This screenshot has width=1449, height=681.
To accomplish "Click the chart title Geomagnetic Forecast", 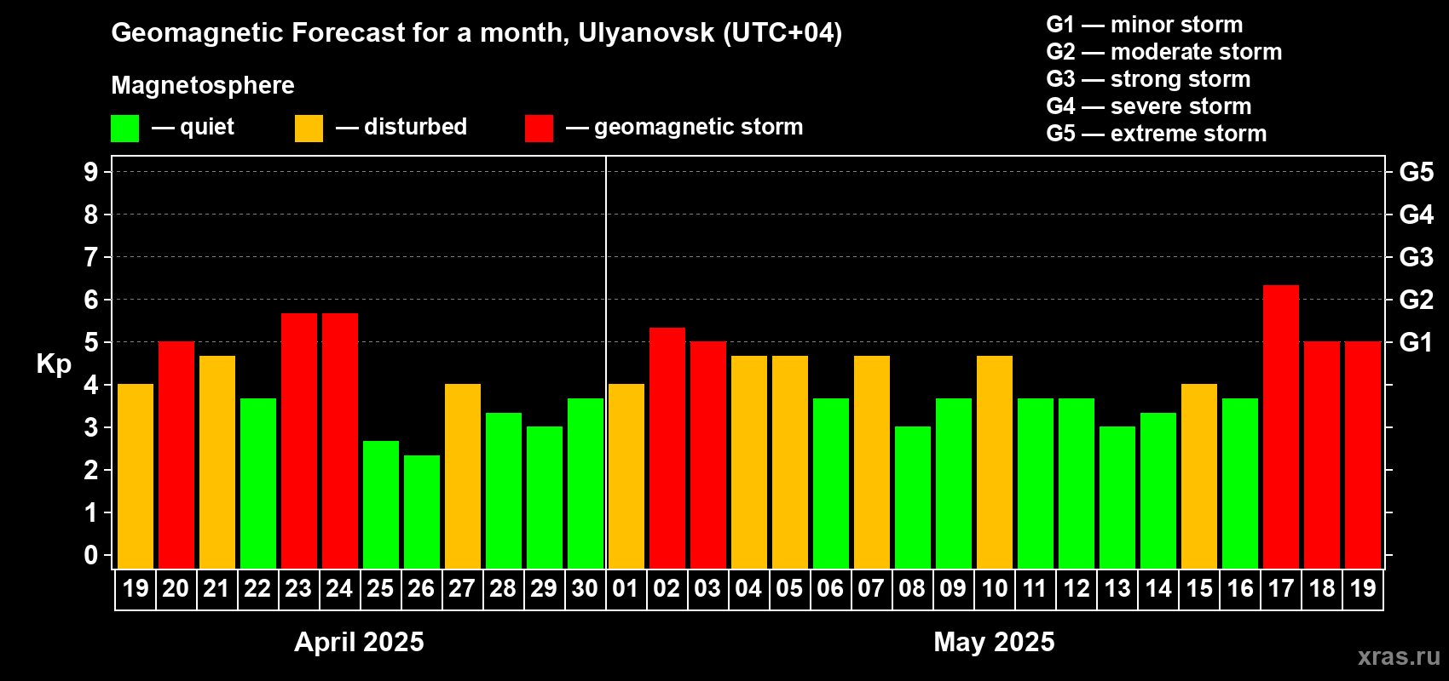I will tap(476, 32).
